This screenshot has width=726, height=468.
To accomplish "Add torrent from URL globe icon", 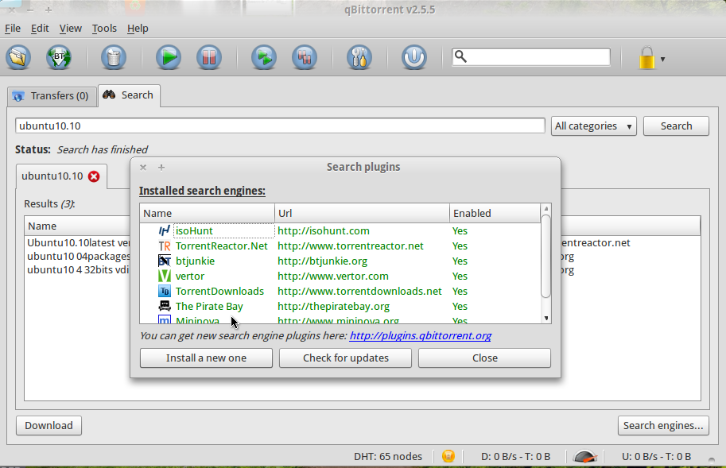I will click(59, 58).
